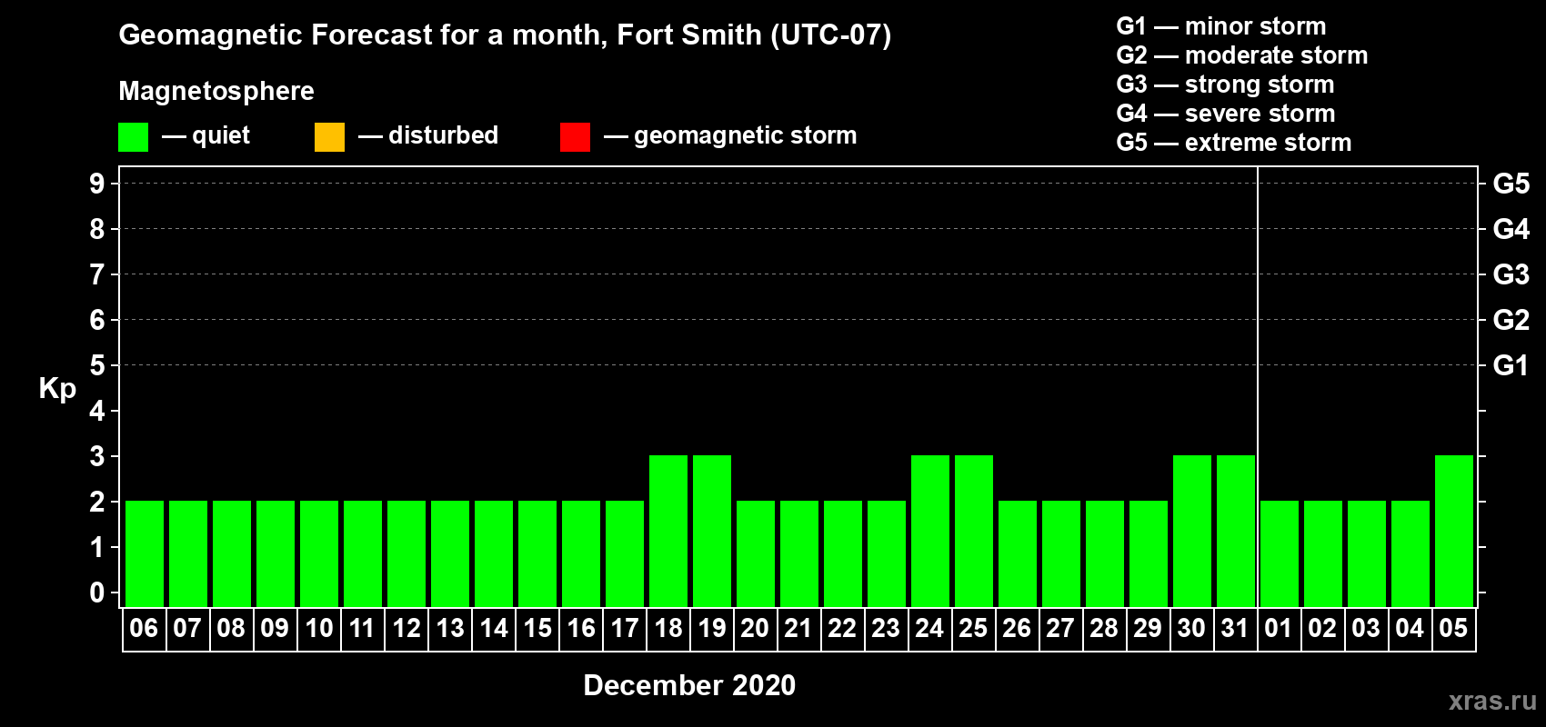Click the '— disturbed' legend text
Image resolution: width=1546 pixels, height=727 pixels.
[x=428, y=136]
